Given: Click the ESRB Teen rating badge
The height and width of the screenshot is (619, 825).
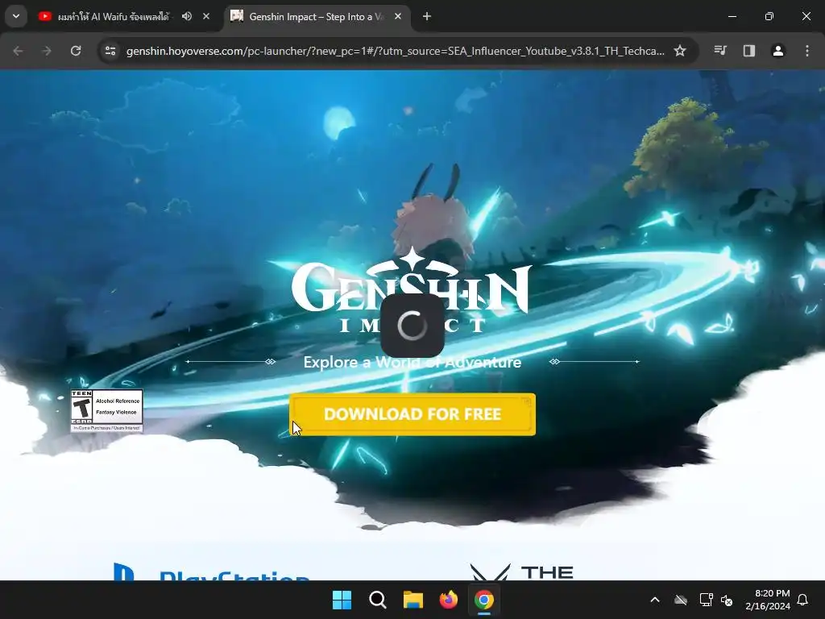Looking at the screenshot, I should pos(107,410).
